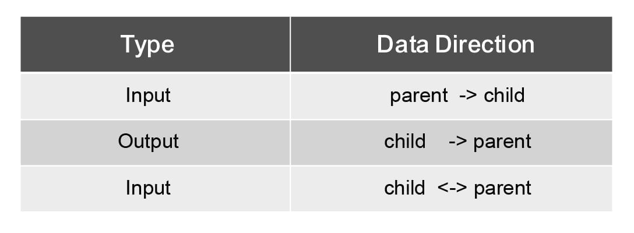The height and width of the screenshot is (233, 634).
Task: Select the word "child" in the first data row
Action: pyautogui.click(x=504, y=95)
